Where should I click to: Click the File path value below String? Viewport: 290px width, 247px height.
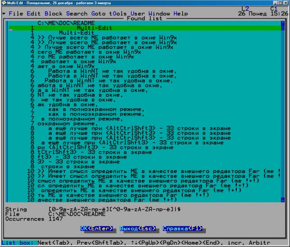[x=77, y=214]
